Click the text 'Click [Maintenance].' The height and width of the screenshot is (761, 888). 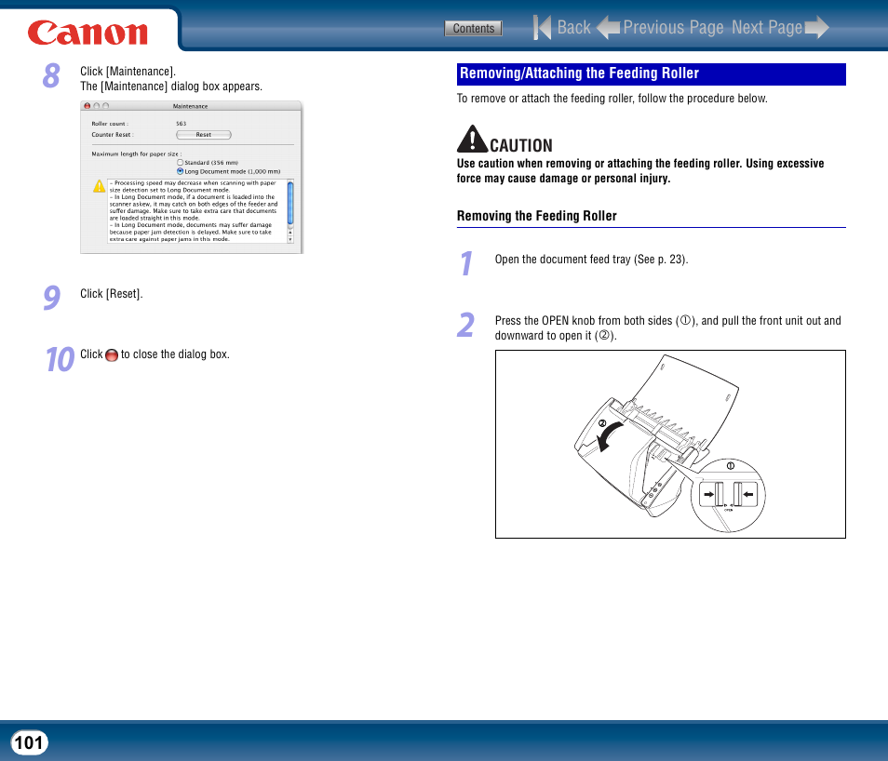(128, 72)
